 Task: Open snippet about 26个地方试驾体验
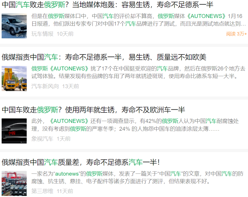coord(139,73)
